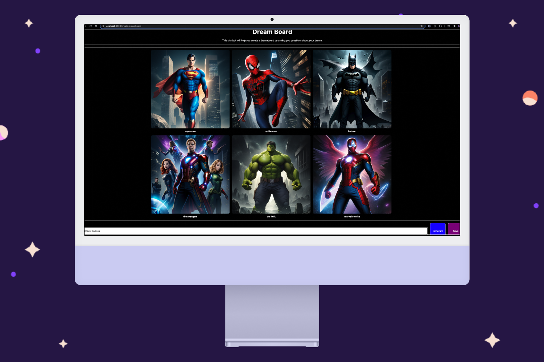Focus the localhost:3000 address bar
544x362 pixels.
[x=262, y=26]
